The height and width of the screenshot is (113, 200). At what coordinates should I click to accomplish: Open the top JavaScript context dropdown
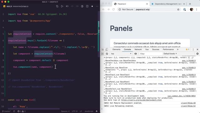click(121, 54)
